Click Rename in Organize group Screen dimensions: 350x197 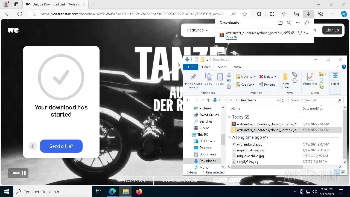coord(267,85)
